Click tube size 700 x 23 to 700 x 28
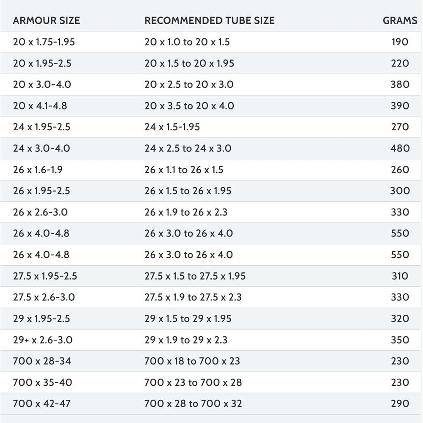This screenshot has height=423, width=423. [x=193, y=382]
